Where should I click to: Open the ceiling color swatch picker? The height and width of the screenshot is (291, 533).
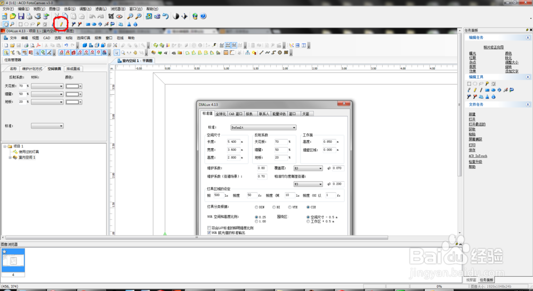pos(74,86)
